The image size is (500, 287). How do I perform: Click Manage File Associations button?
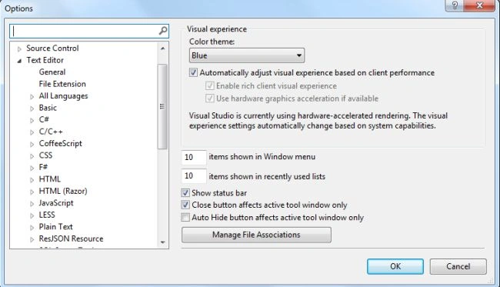point(256,235)
